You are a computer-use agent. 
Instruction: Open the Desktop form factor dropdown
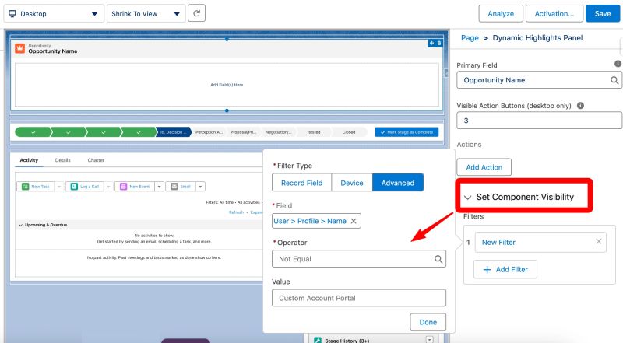(54, 13)
